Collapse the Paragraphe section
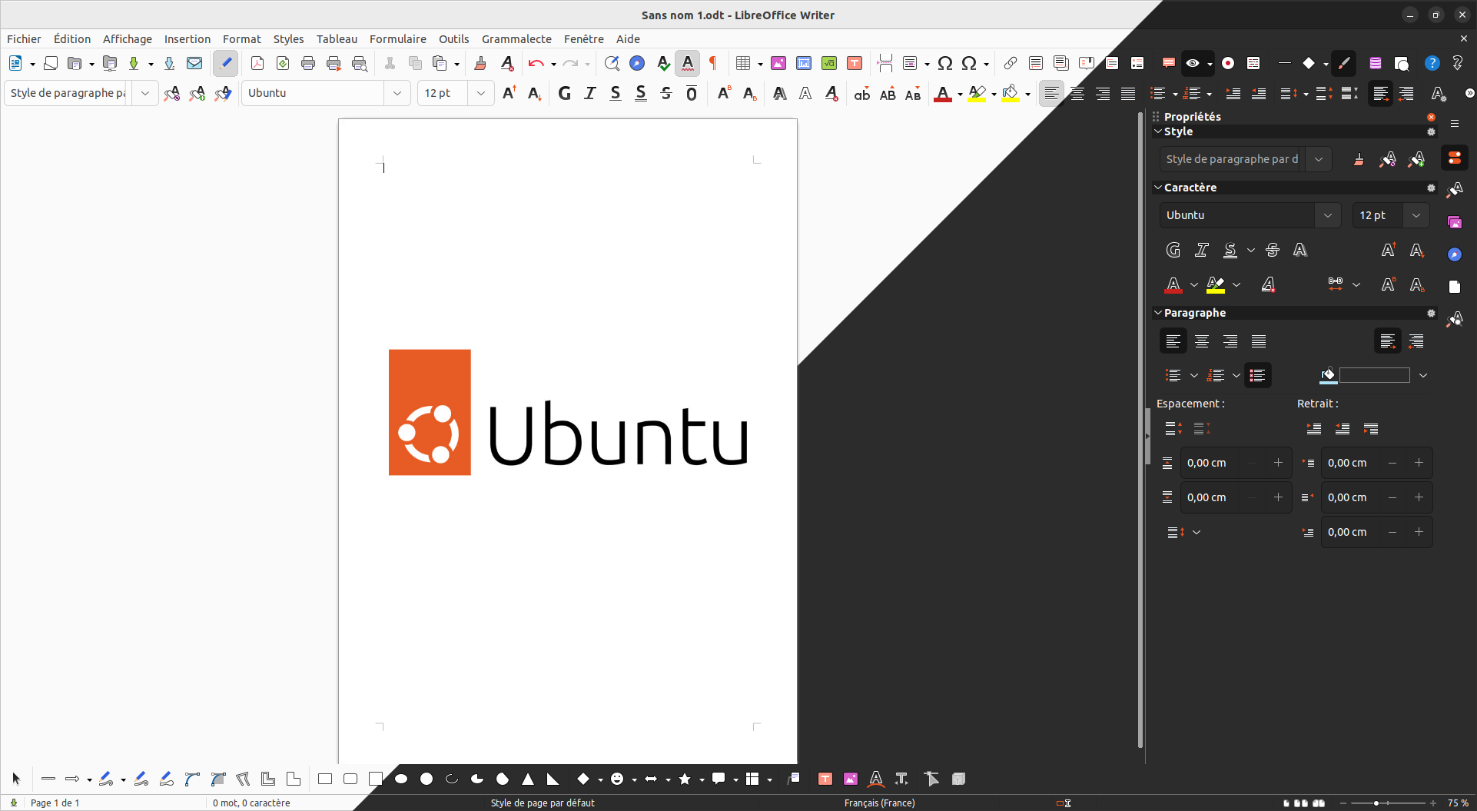Screen dimensions: 1477x811 coord(1158,312)
